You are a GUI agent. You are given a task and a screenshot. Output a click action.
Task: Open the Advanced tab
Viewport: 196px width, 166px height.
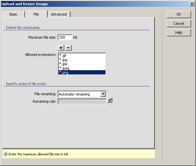[59, 14]
